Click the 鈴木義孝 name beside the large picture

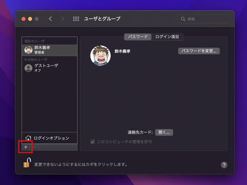122,51
